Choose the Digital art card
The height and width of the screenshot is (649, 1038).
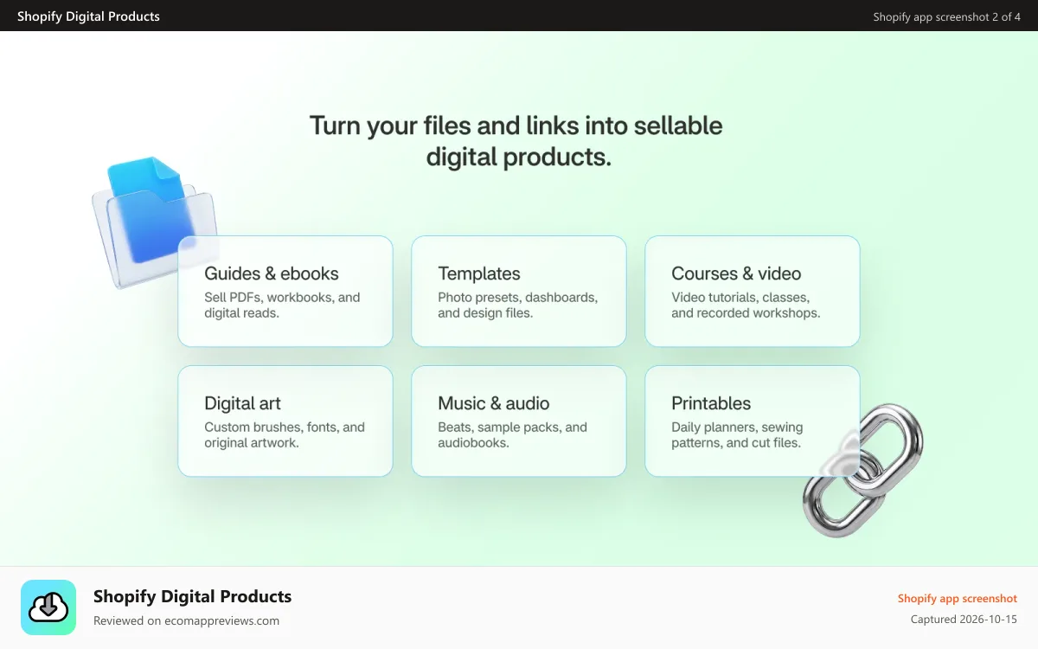coord(285,421)
